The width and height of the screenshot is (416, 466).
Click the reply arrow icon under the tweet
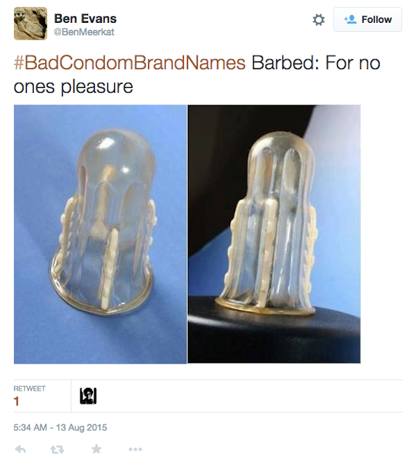pyautogui.click(x=21, y=449)
